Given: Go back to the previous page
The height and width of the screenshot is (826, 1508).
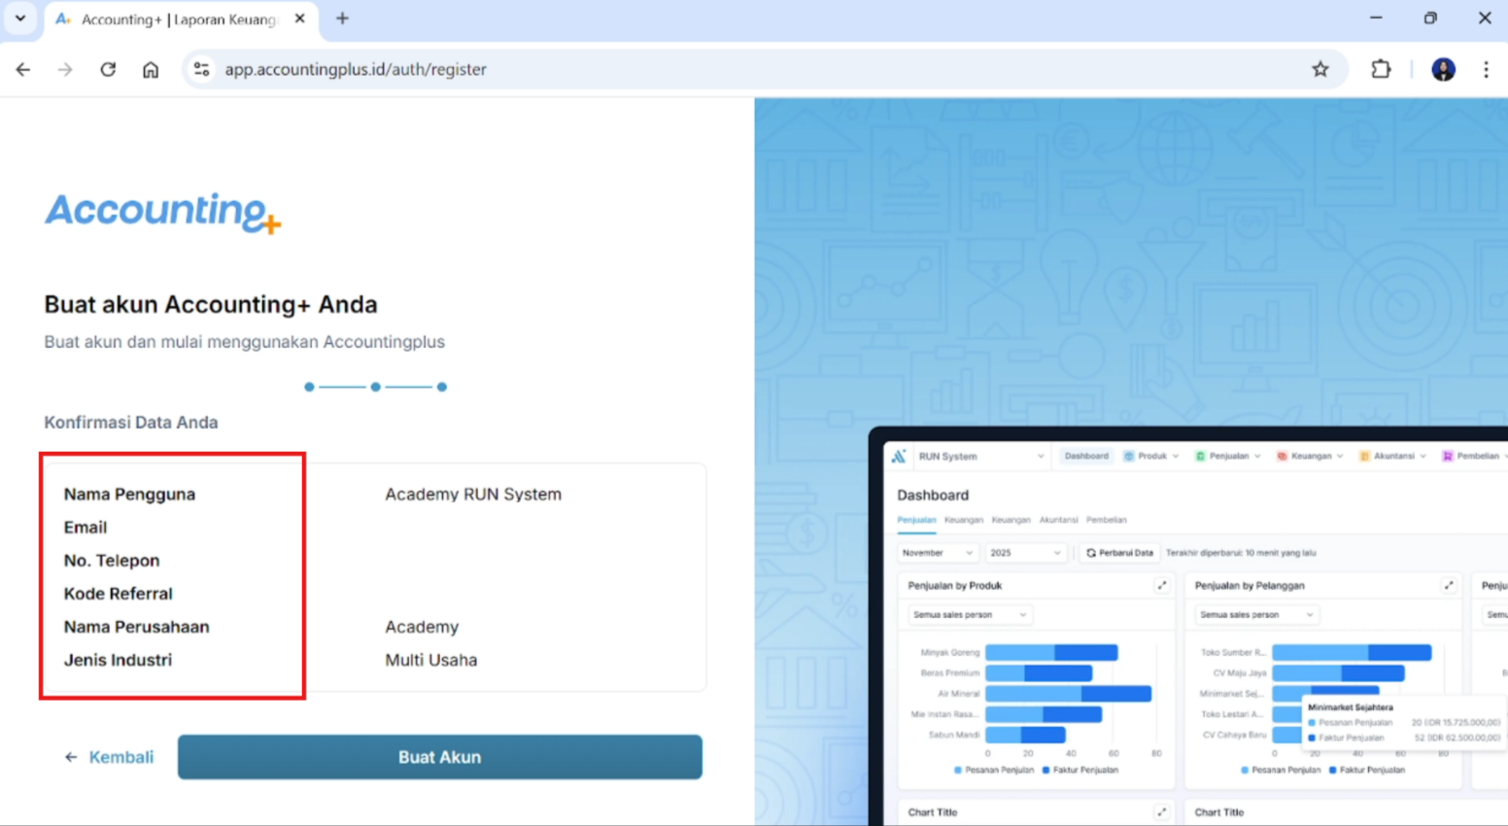Looking at the screenshot, I should coord(23,69).
